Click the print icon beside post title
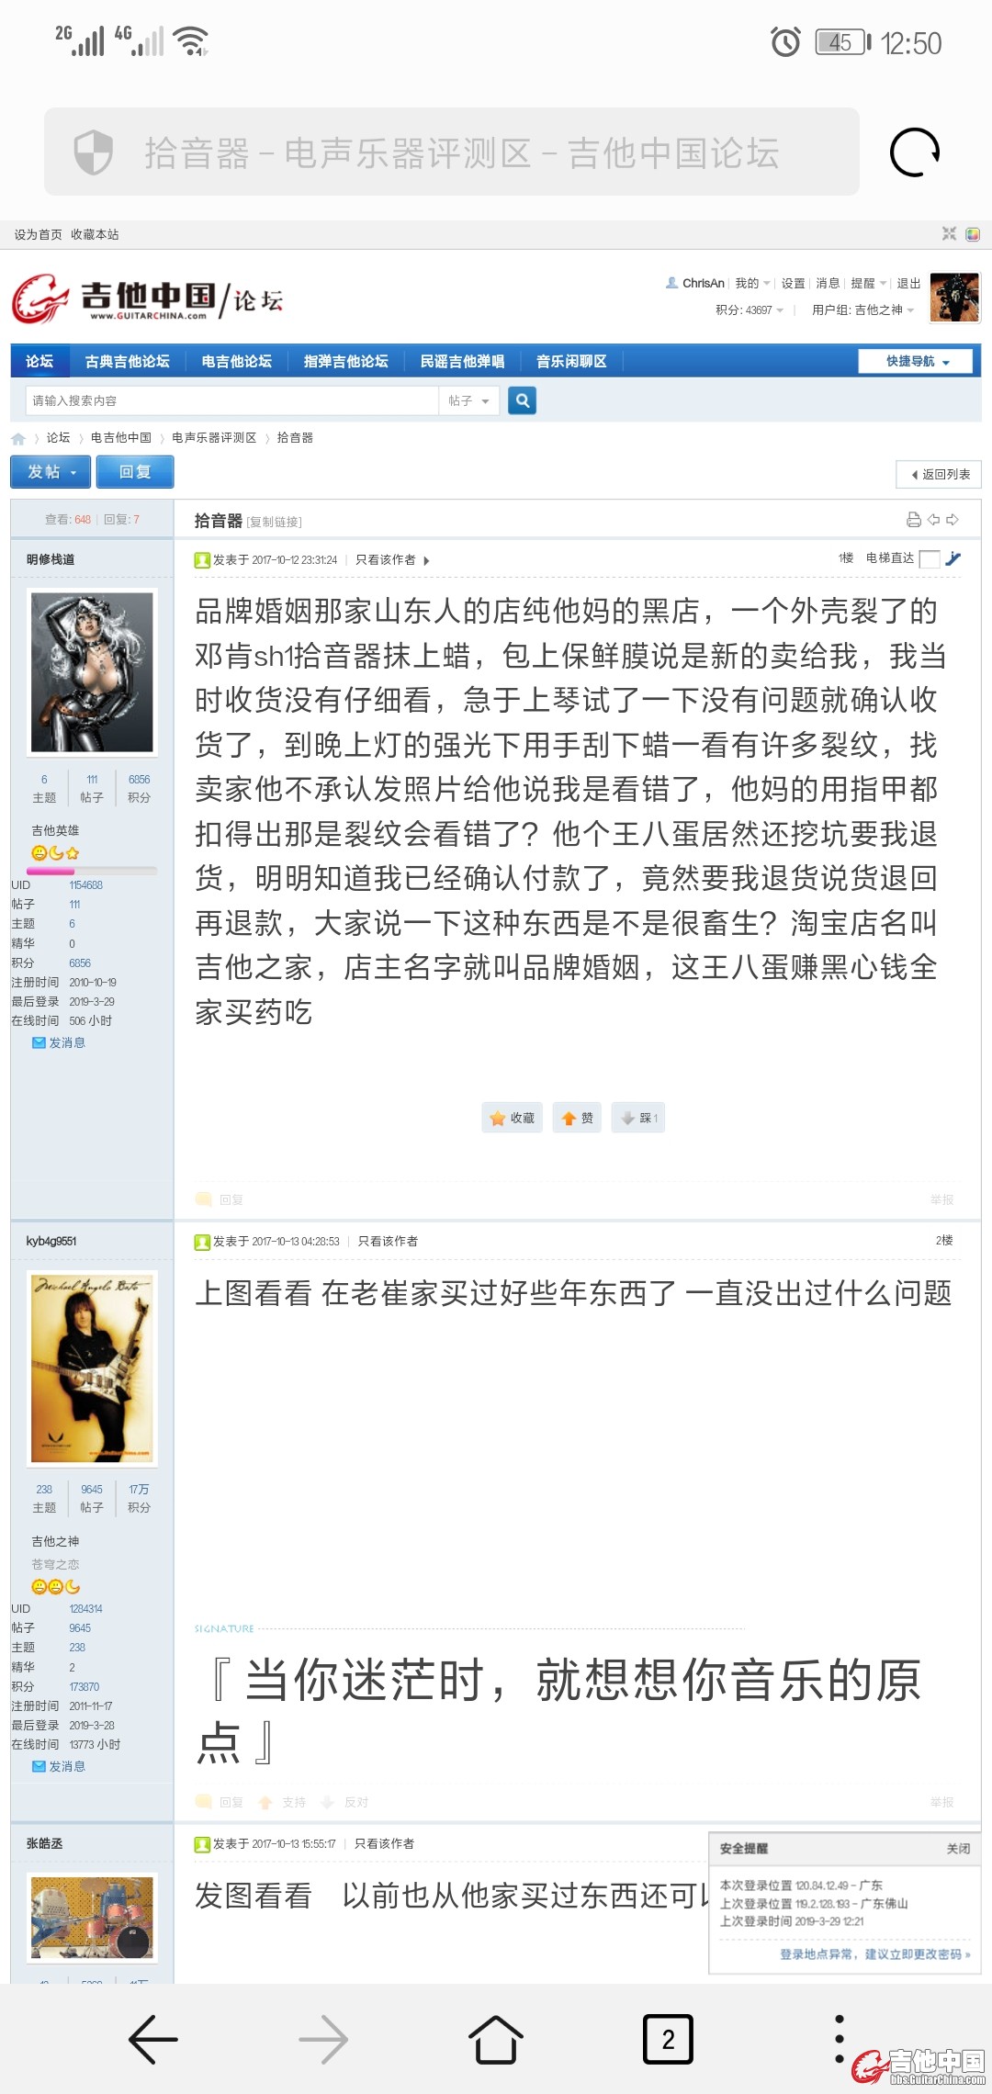The height and width of the screenshot is (2094, 992). point(913,520)
